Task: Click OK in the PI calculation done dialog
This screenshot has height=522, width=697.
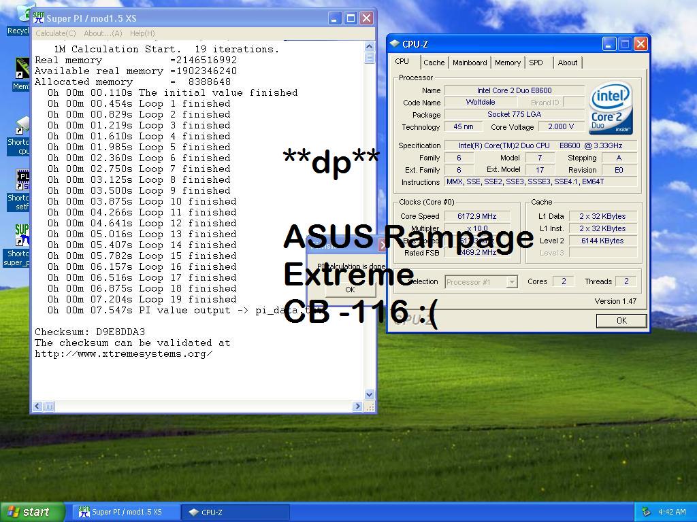Action: (351, 290)
